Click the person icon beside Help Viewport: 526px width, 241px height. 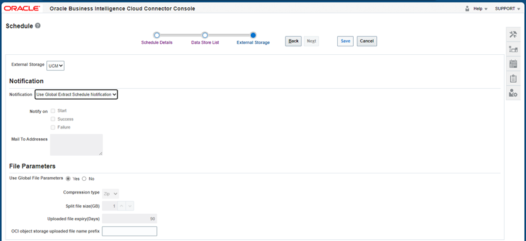tap(468, 9)
